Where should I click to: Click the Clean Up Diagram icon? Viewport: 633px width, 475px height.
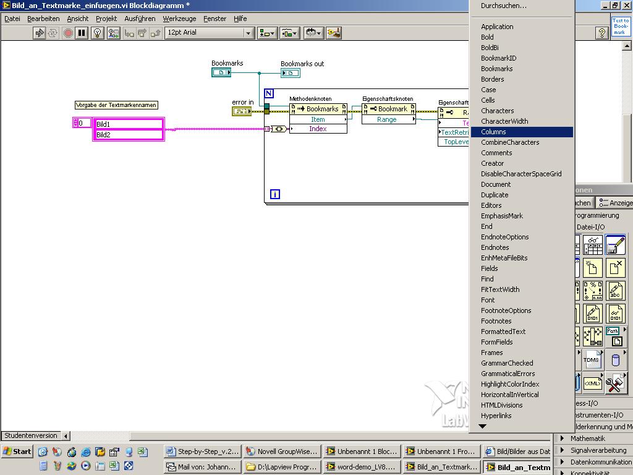click(x=334, y=33)
